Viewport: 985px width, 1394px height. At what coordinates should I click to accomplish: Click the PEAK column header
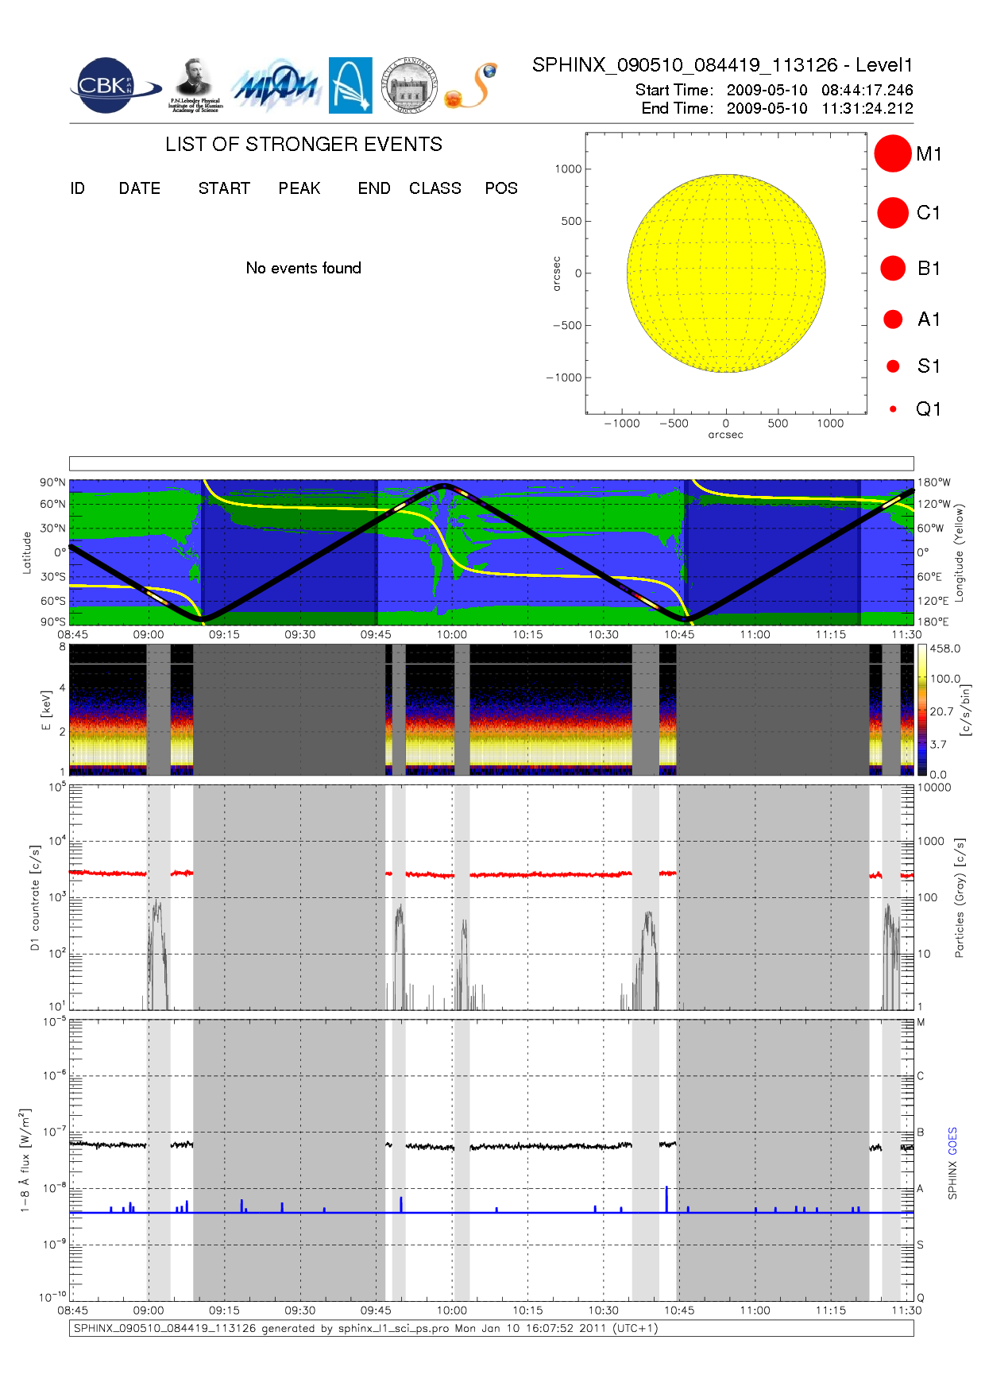point(299,188)
